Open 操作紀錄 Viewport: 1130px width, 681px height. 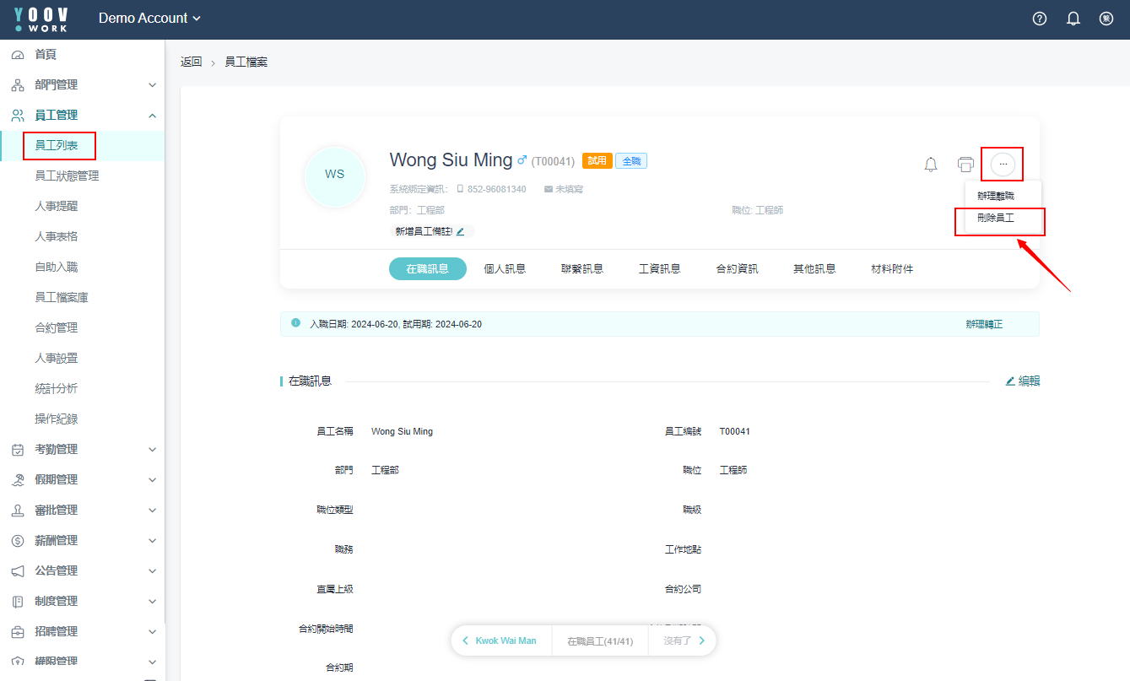[57, 419]
